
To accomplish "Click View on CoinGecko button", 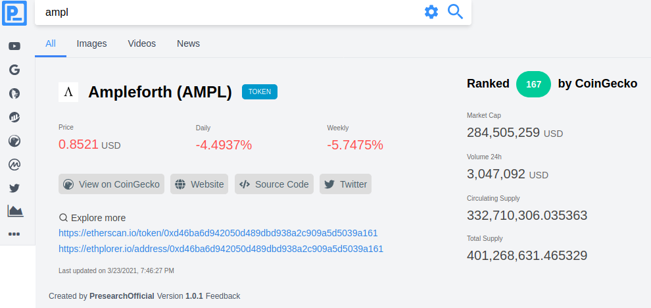I will 111,184.
